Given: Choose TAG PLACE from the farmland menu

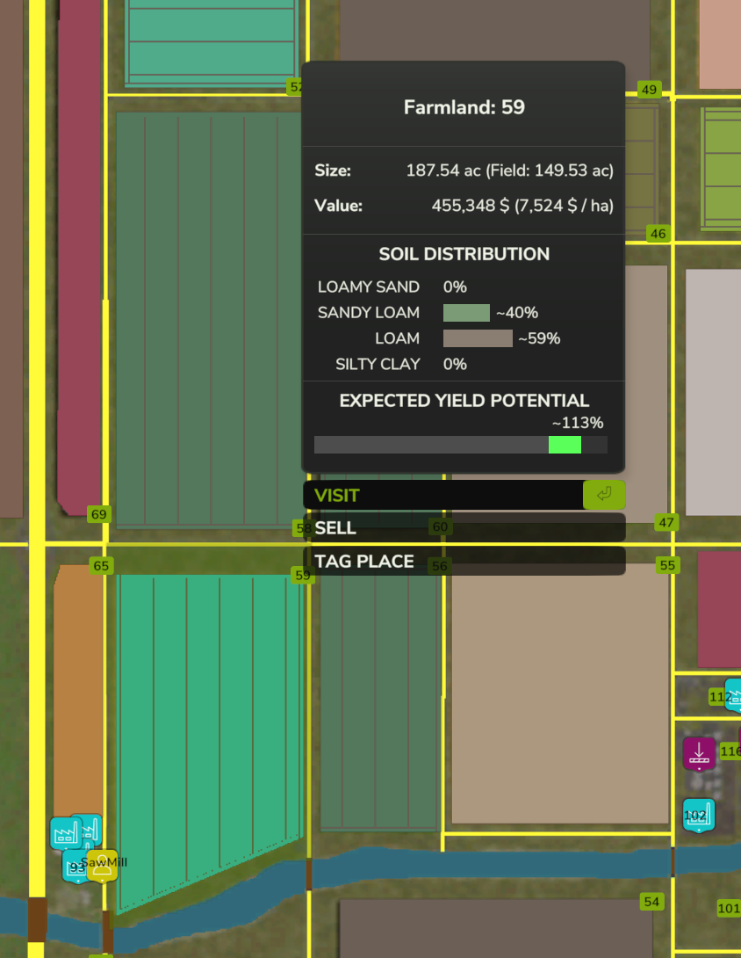Looking at the screenshot, I should pyautogui.click(x=464, y=561).
